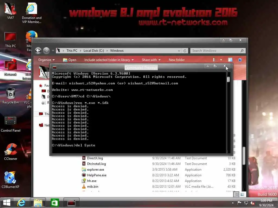Open Control Panel desktop icon

[x=11, y=124]
